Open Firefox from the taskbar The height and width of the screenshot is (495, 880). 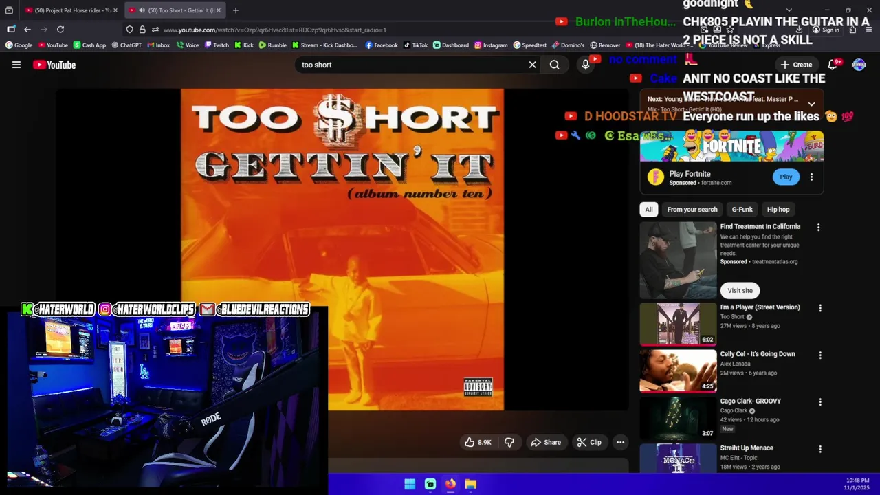click(x=450, y=484)
